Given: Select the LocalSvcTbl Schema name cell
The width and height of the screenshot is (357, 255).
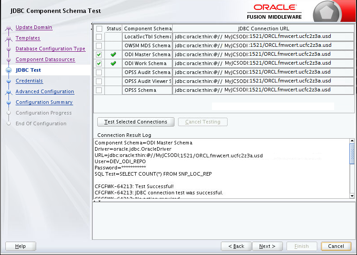Looking at the screenshot, I should click(147, 37).
